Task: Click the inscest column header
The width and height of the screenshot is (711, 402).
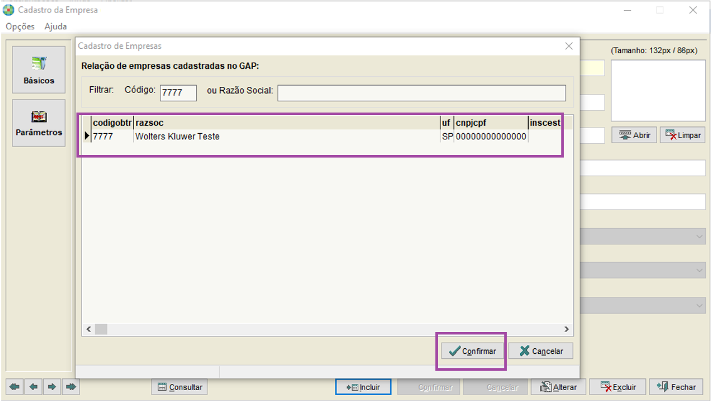Action: 546,123
